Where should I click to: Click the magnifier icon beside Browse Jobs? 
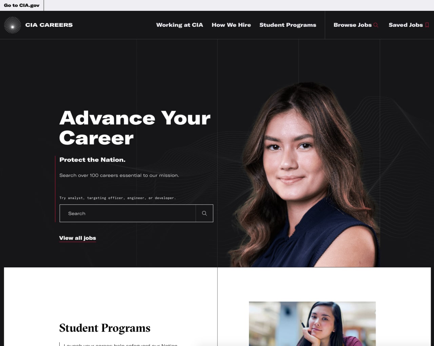376,25
